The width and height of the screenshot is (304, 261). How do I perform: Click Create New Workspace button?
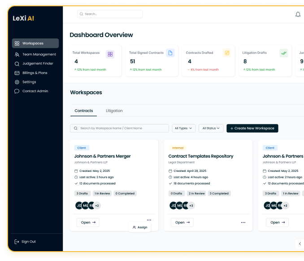(252, 128)
